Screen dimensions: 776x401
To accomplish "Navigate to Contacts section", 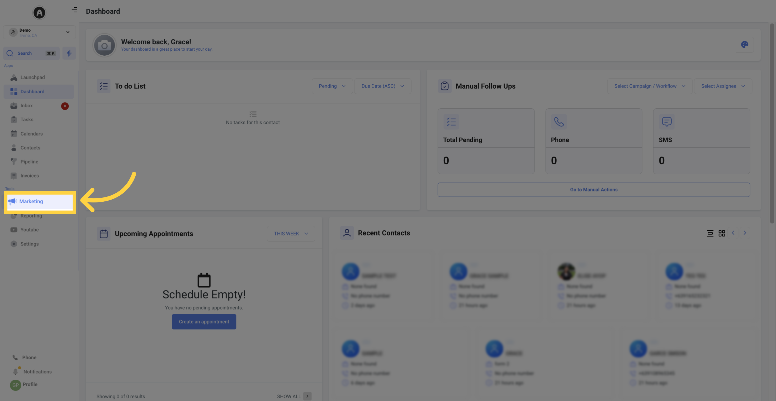I will coord(30,148).
